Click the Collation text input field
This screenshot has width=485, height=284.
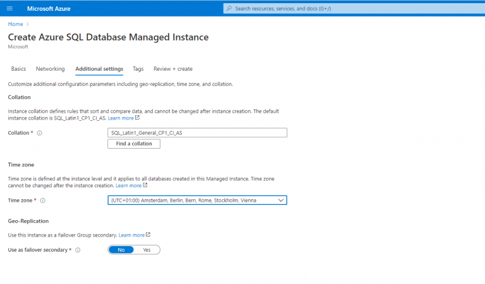197,133
